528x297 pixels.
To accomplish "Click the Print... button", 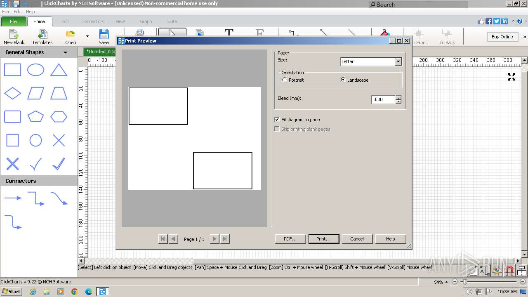I will click(x=324, y=239).
